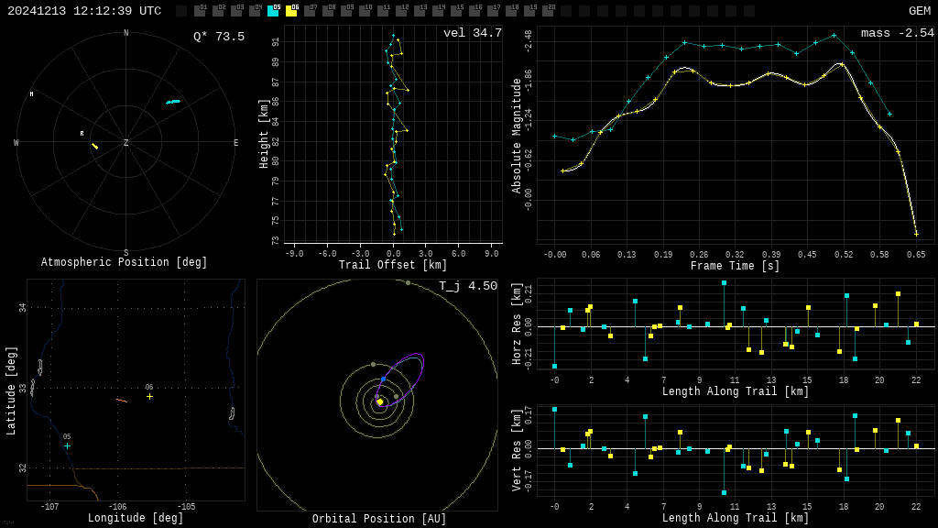Viewport: 938px width, 528px height.
Task: Click the T_j 4.50 Tisserand value
Action: pyautogui.click(x=467, y=286)
